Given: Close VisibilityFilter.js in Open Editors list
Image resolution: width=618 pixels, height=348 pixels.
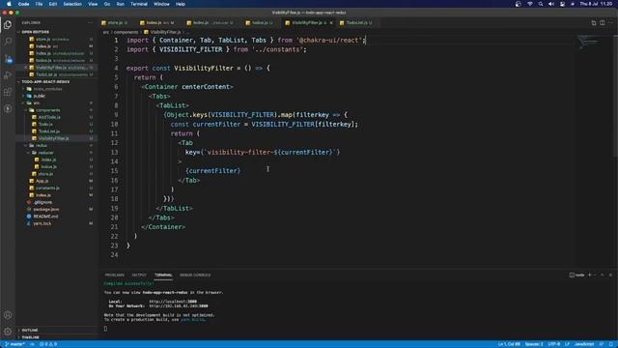Looking at the screenshot, I should coord(26,68).
